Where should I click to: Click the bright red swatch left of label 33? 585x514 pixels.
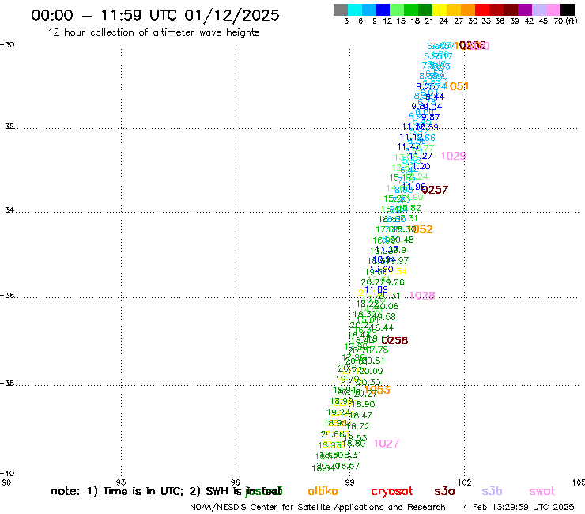point(481,9)
